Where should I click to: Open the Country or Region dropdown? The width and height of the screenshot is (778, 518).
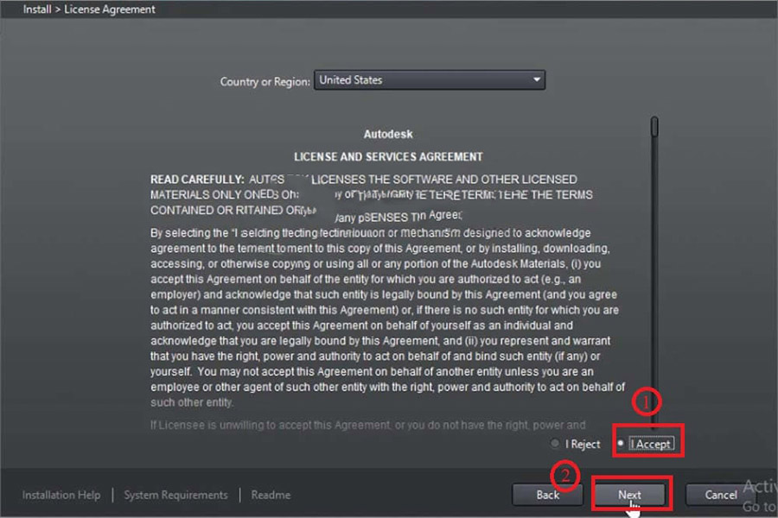click(x=430, y=79)
